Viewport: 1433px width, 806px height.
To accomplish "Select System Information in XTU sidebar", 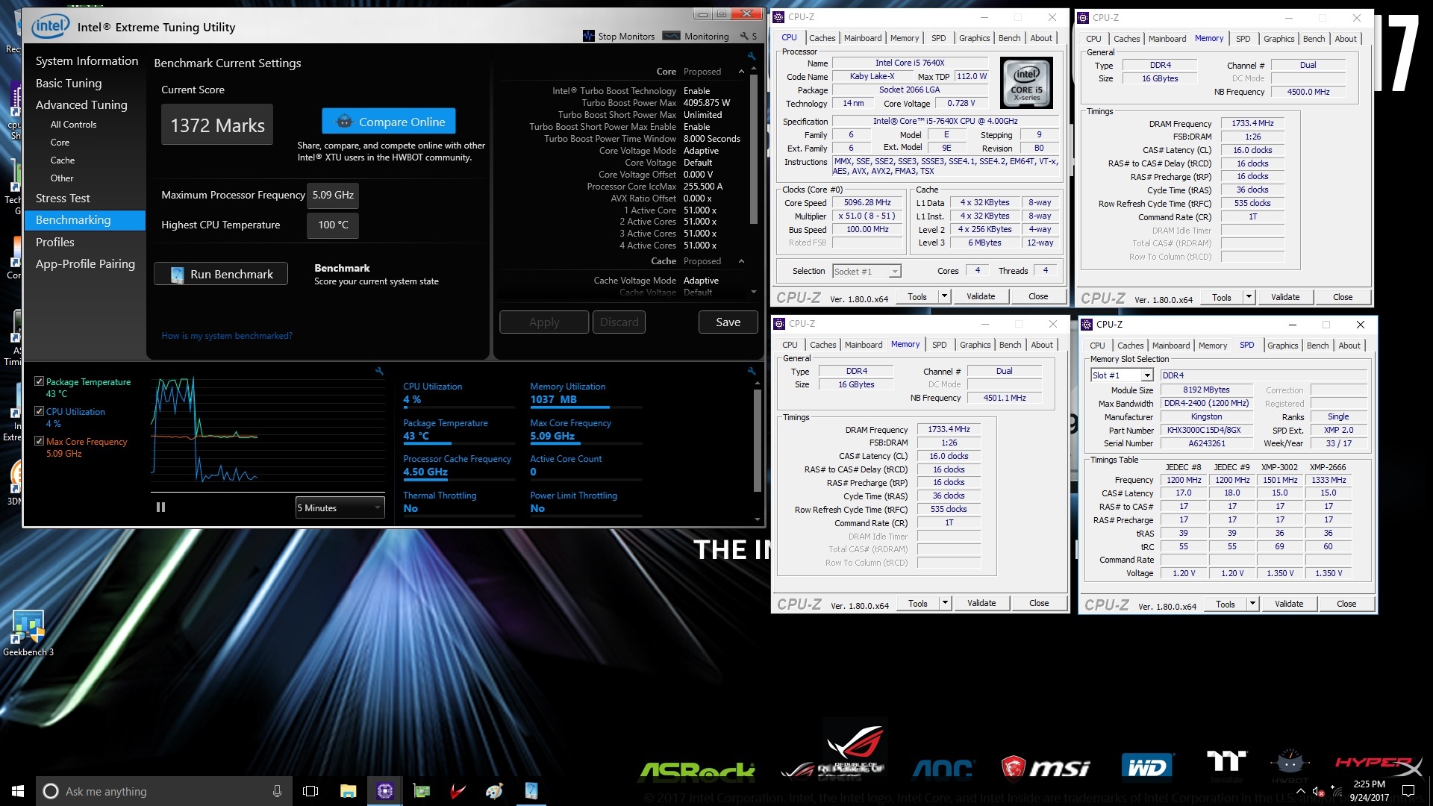I will 87,61.
